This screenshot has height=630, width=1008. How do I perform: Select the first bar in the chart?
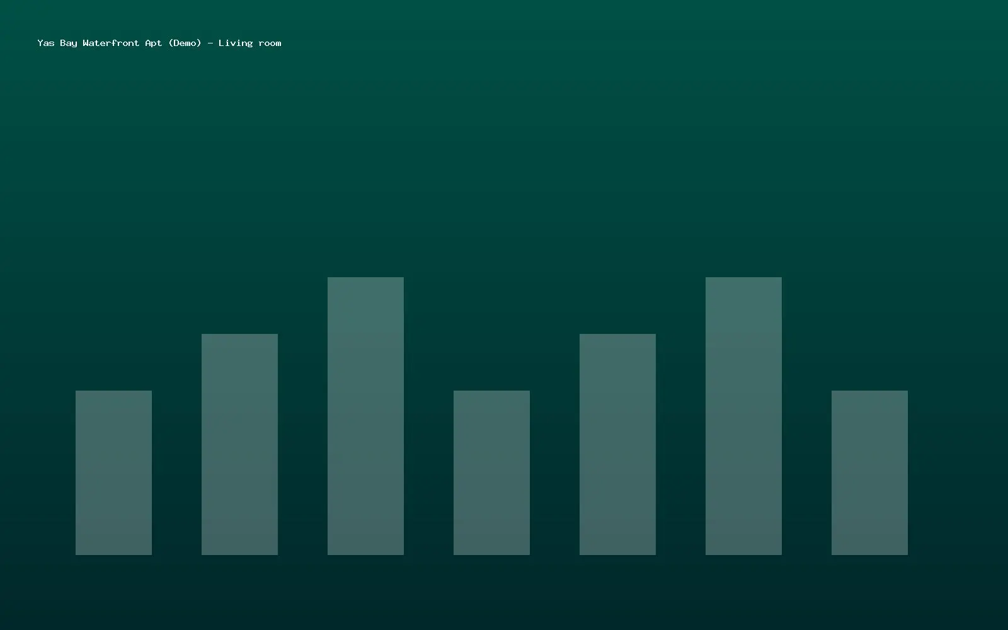(113, 472)
